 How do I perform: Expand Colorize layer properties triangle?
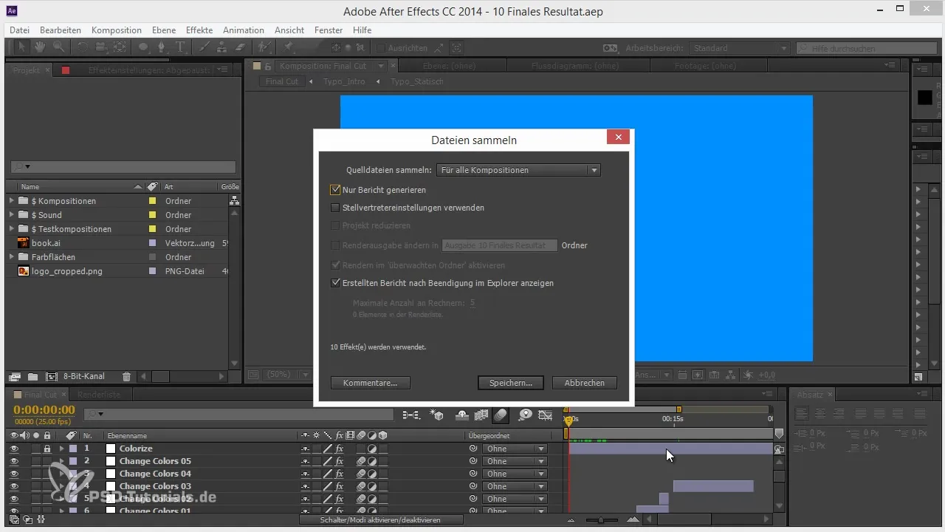click(62, 449)
